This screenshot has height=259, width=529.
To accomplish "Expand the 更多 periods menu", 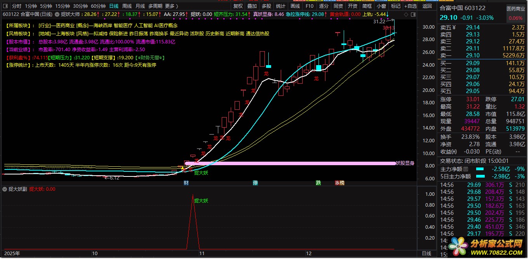I will (171, 6).
